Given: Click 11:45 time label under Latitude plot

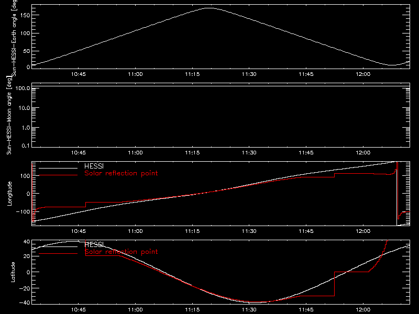Looking at the screenshot, I should coord(306,310).
